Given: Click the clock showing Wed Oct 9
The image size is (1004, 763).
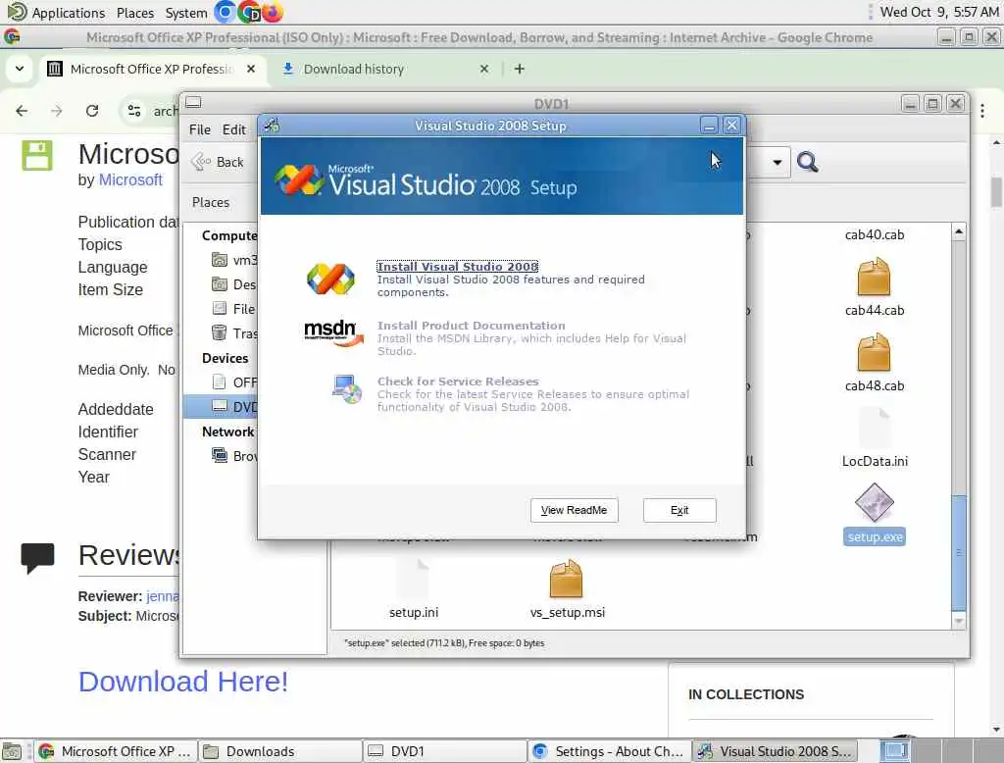Looking at the screenshot, I should tap(939, 12).
